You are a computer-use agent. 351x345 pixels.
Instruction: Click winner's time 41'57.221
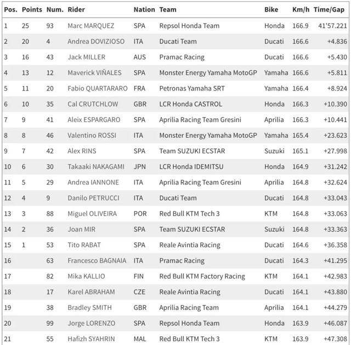point(330,26)
